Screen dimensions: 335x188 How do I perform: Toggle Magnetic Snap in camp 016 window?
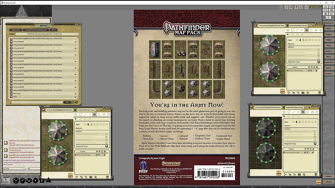[x=319, y=62]
